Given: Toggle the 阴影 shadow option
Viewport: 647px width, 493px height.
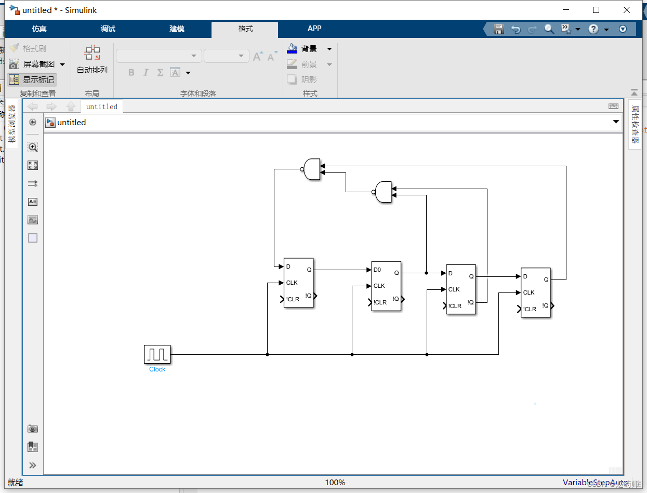Looking at the screenshot, I should pyautogui.click(x=303, y=79).
